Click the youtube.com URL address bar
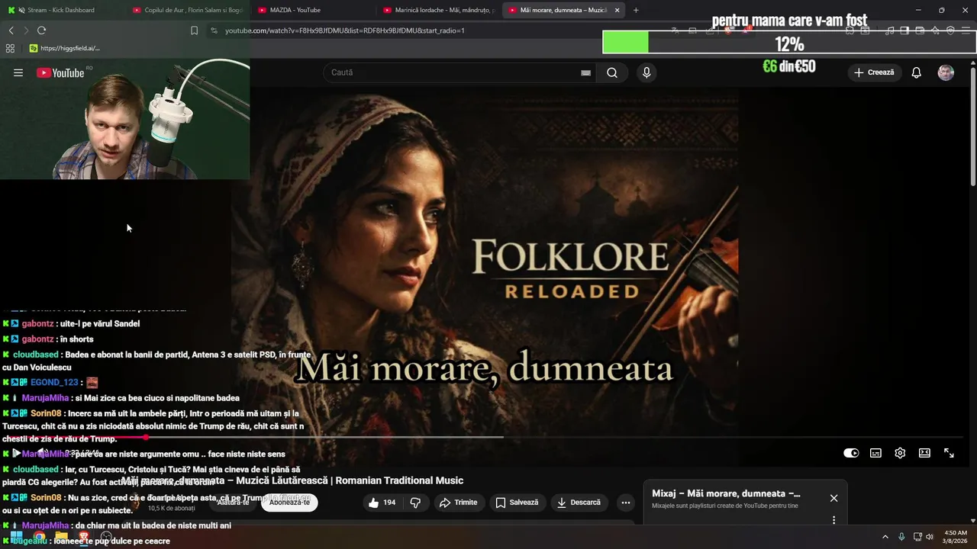 [345, 30]
